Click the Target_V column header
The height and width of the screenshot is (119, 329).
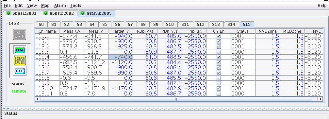[x=121, y=31]
